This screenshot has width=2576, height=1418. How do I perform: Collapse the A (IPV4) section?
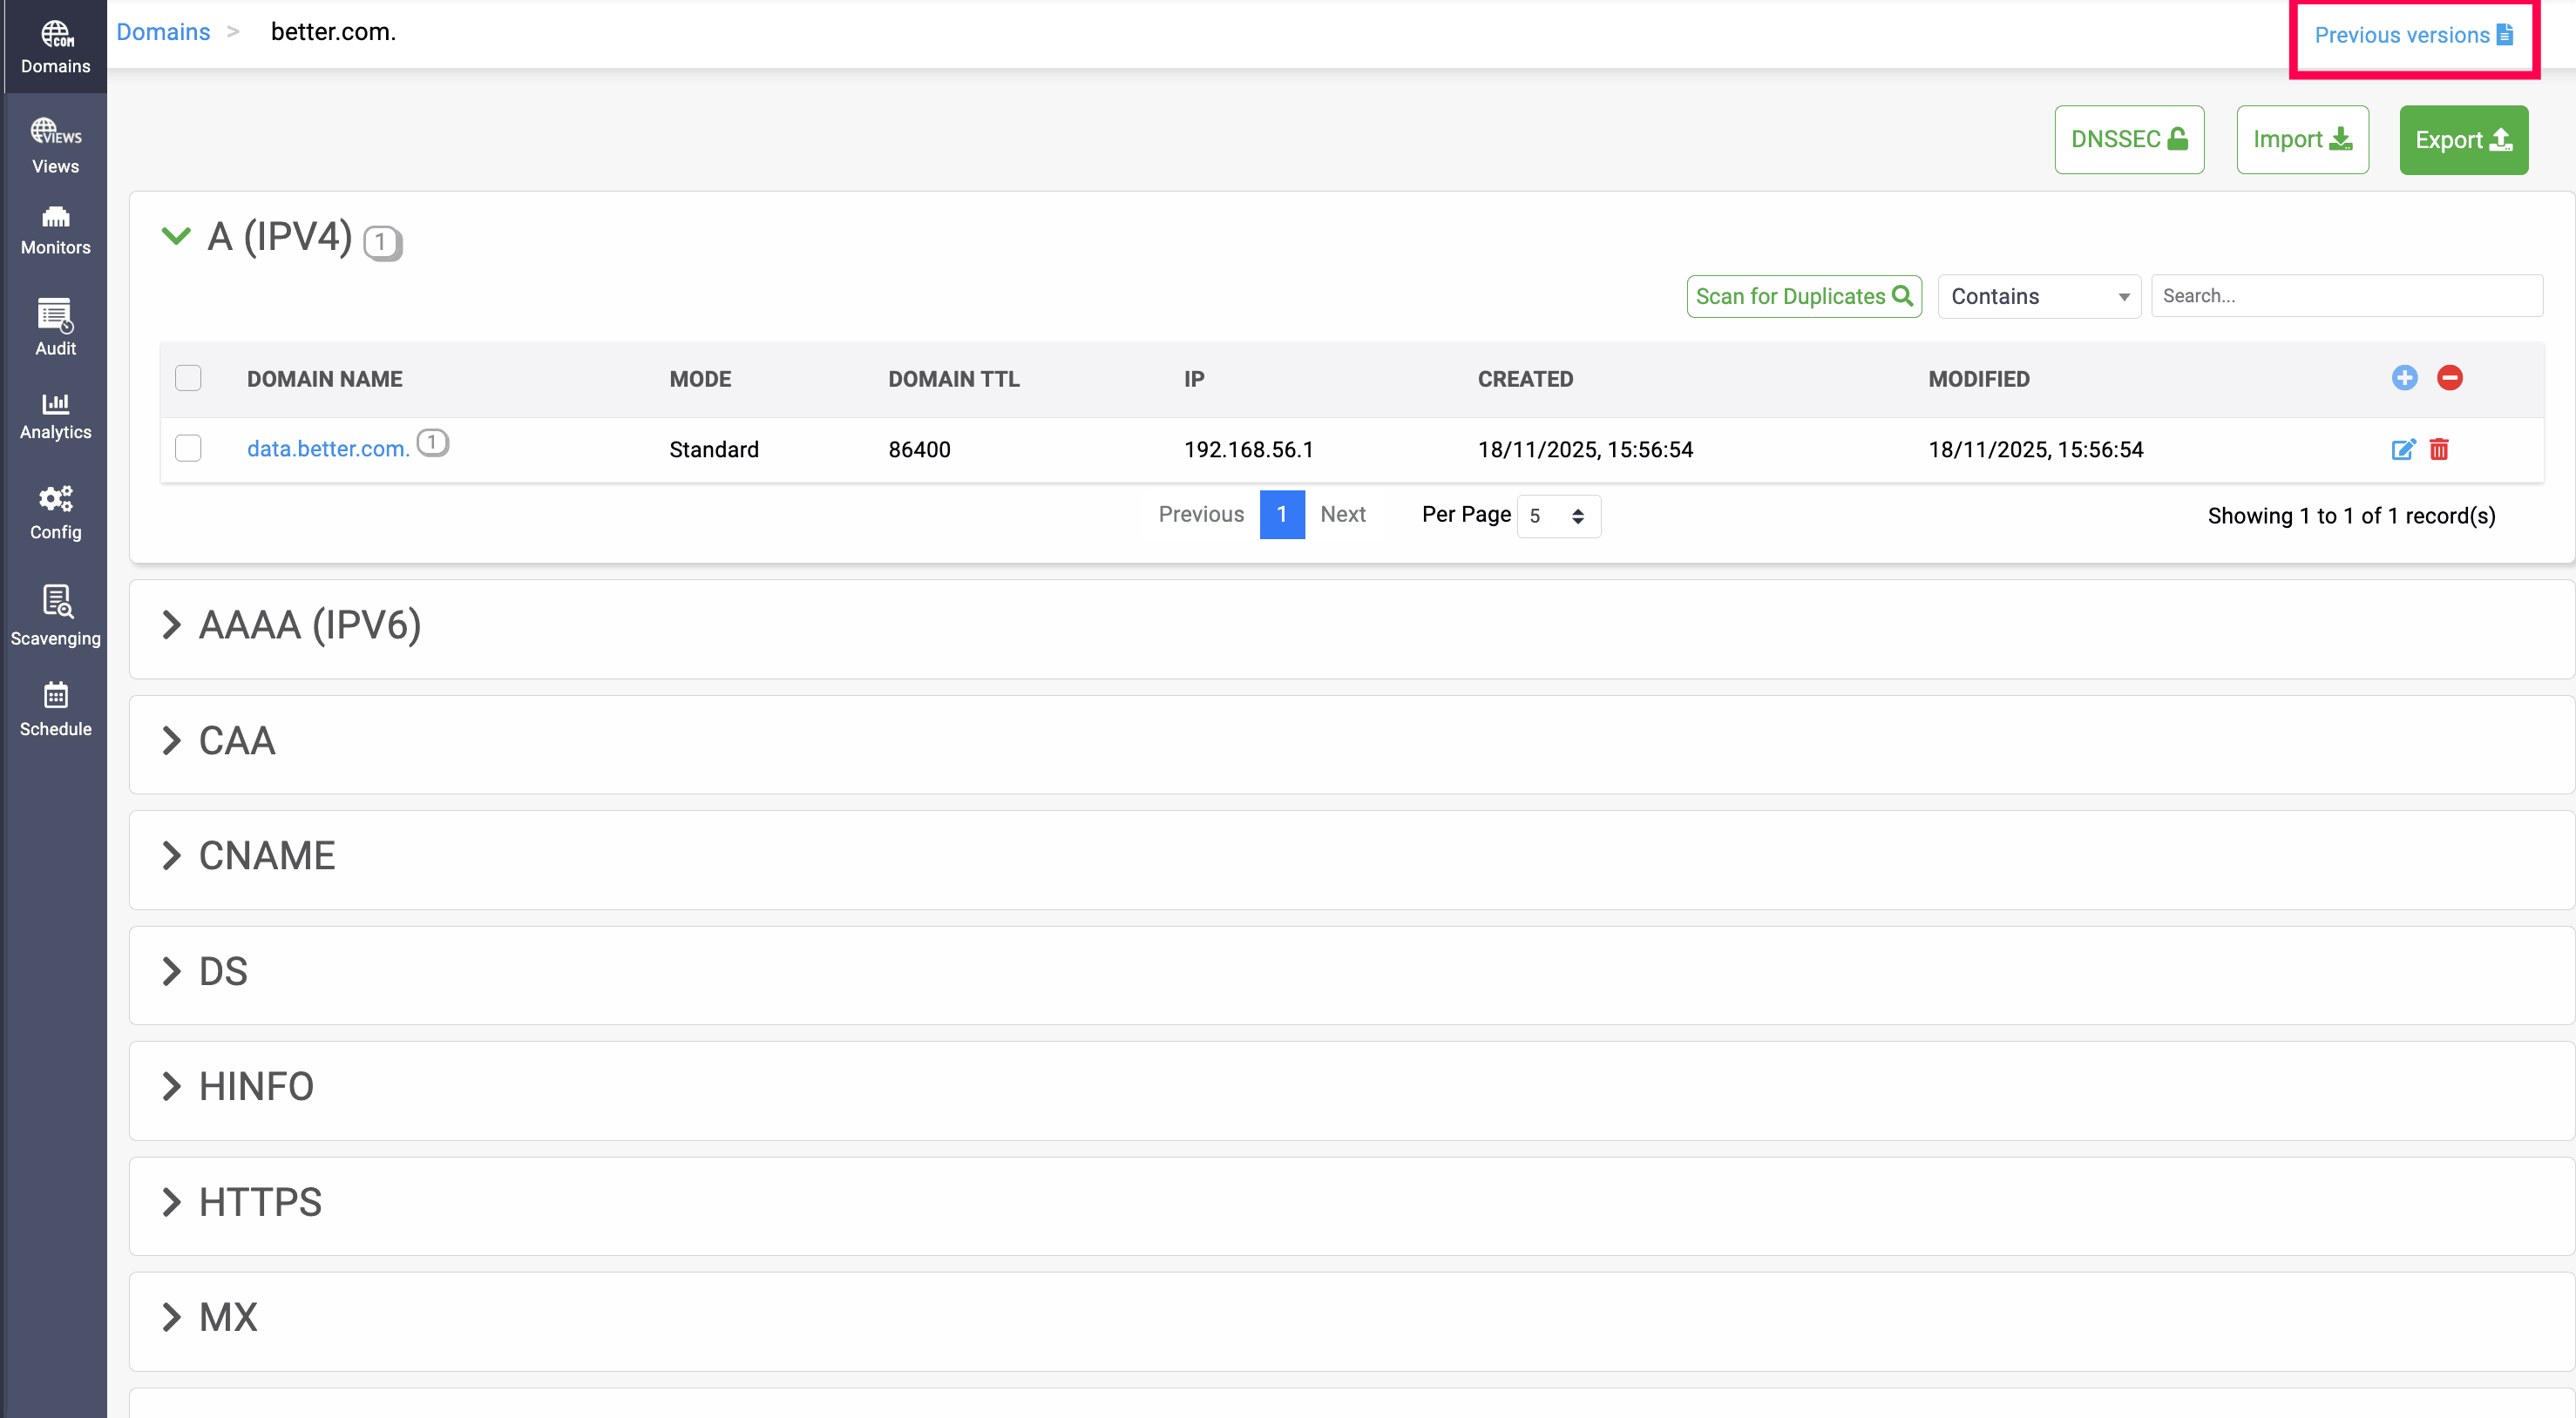(176, 236)
